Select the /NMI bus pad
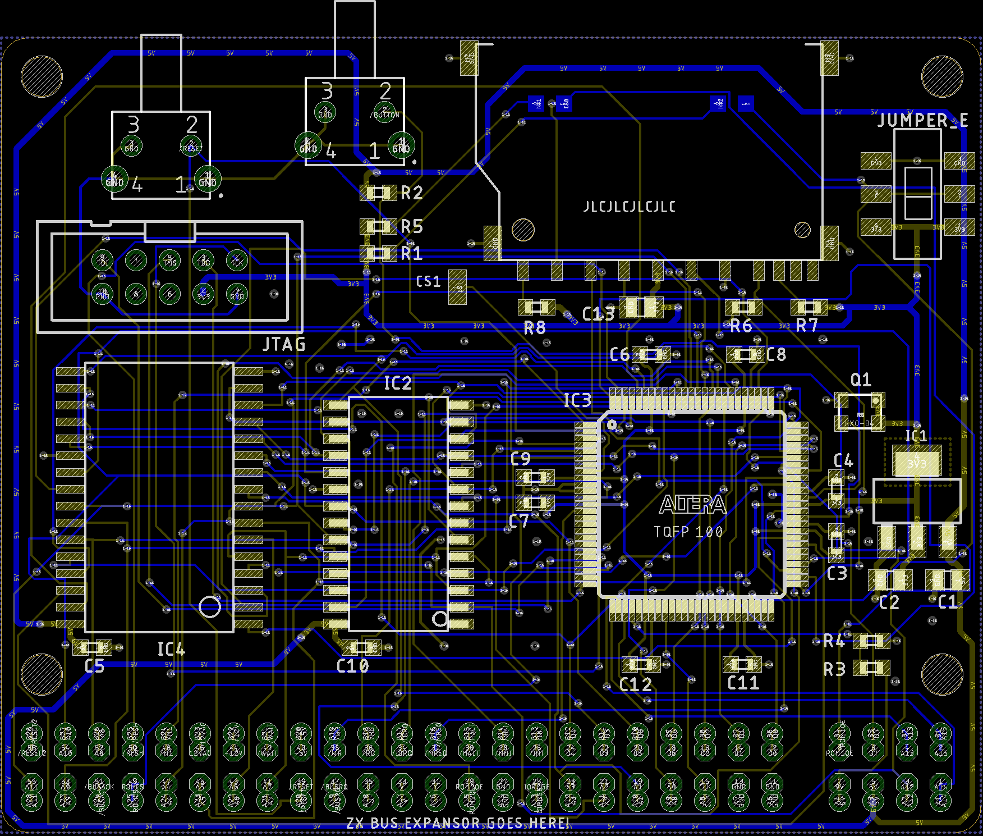This screenshot has height=836, width=983. (503, 750)
